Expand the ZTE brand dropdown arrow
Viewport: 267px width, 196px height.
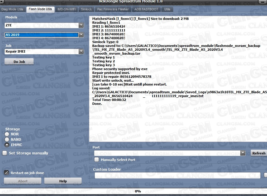[x=81, y=26]
